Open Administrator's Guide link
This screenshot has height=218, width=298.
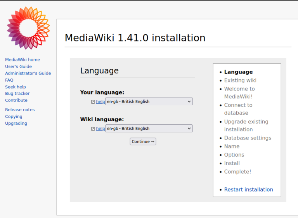28,73
